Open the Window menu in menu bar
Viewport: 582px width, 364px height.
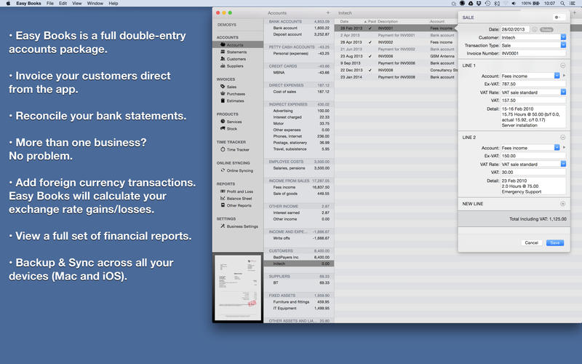(x=95, y=4)
